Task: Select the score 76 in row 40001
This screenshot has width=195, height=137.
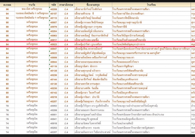Action: pos(7,115)
